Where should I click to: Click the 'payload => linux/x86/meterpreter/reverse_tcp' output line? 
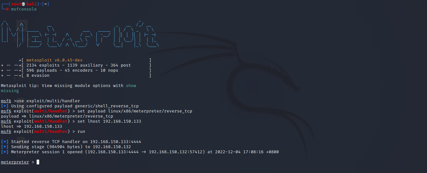click(57, 116)
